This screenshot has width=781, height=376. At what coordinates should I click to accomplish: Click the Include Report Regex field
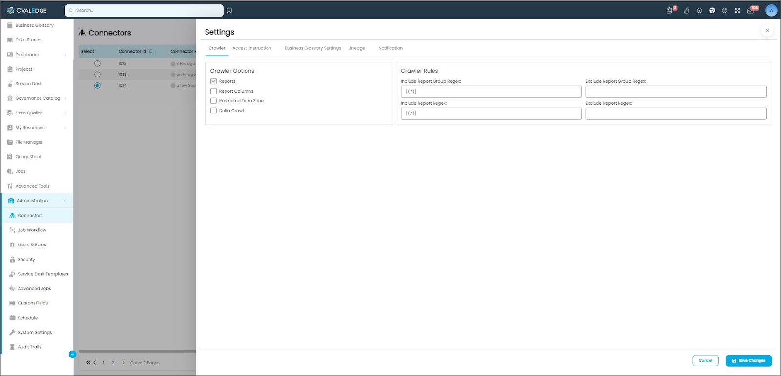pyautogui.click(x=491, y=113)
